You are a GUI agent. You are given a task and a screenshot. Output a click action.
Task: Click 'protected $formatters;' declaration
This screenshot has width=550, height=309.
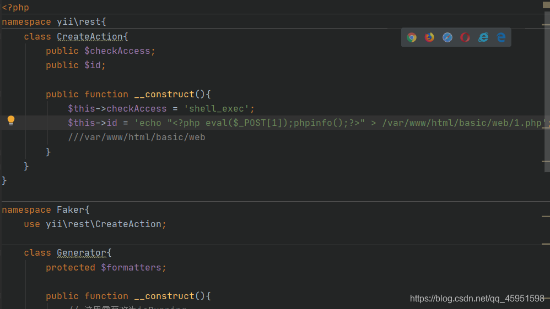106,268
